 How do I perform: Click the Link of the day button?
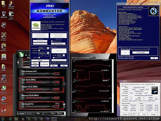(45, 64)
